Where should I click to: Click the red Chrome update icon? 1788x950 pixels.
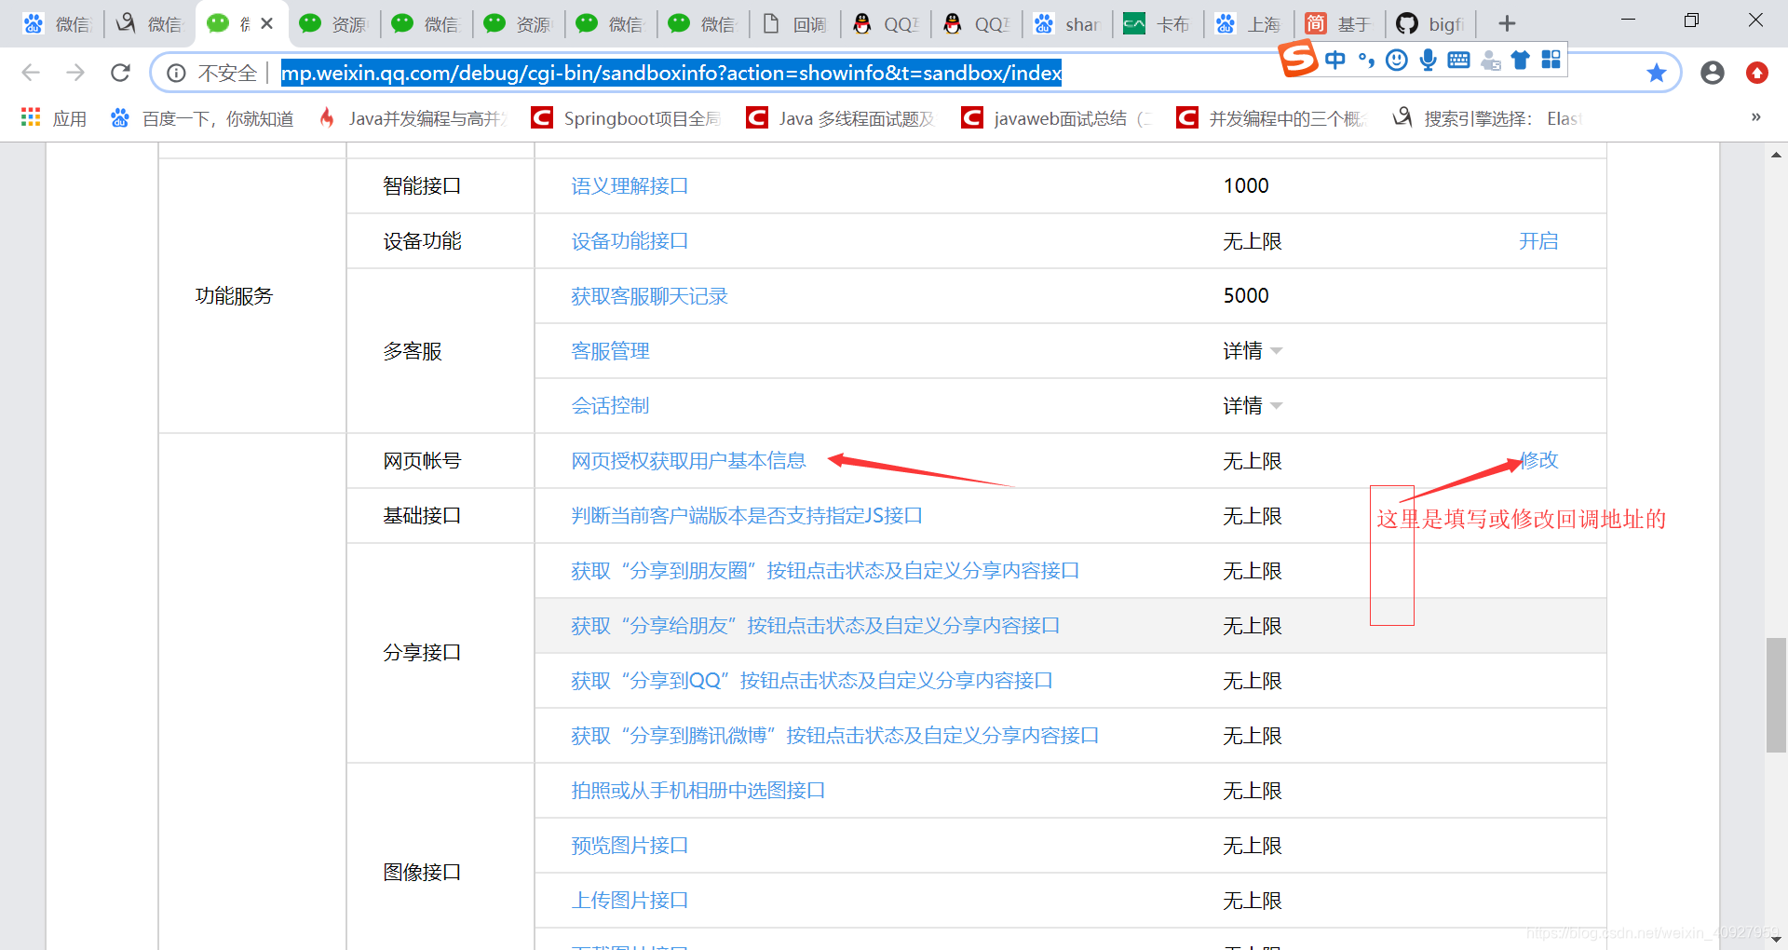pyautogui.click(x=1756, y=73)
